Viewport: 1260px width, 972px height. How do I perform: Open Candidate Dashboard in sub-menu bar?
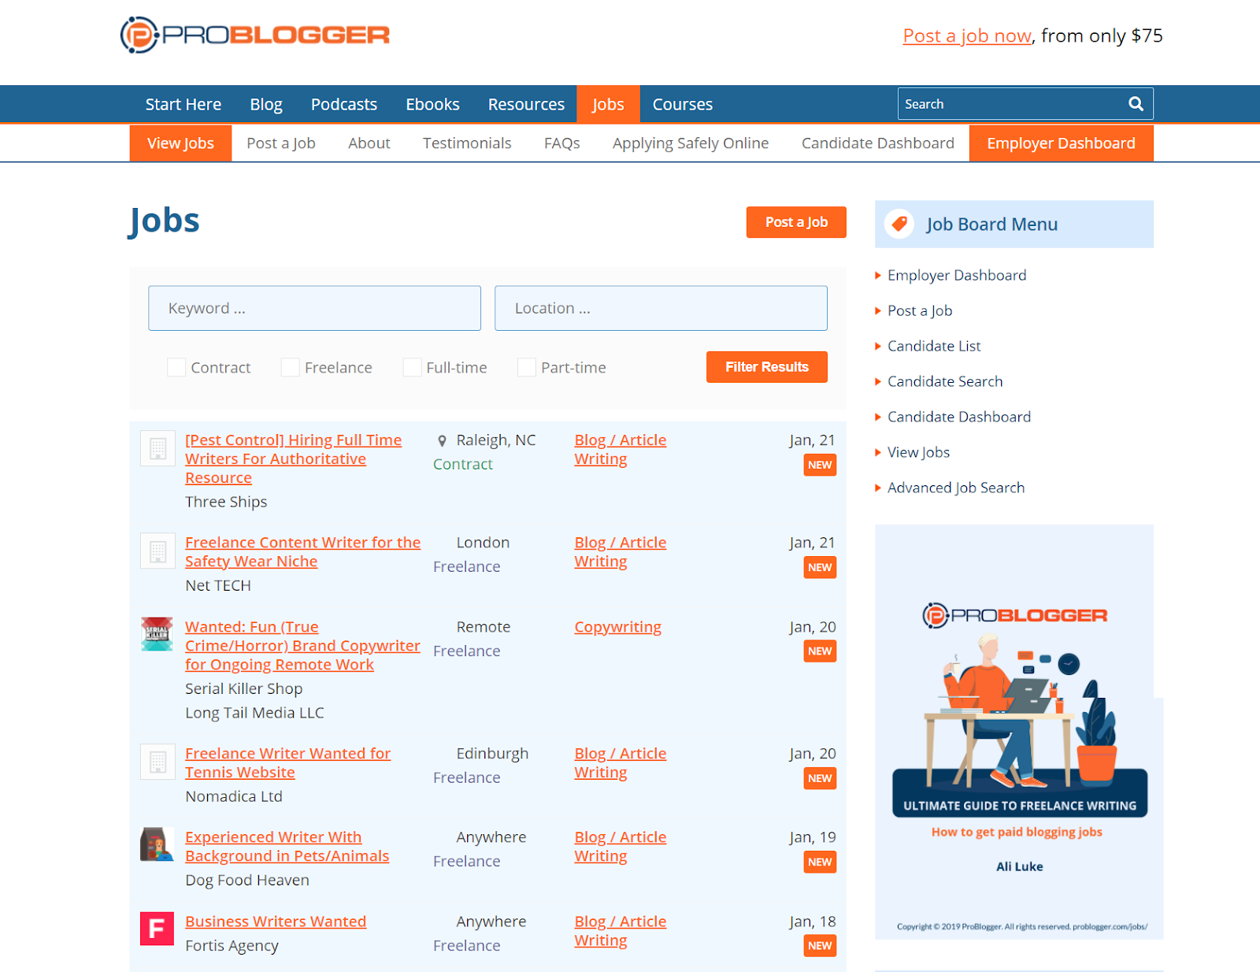pyautogui.click(x=878, y=143)
